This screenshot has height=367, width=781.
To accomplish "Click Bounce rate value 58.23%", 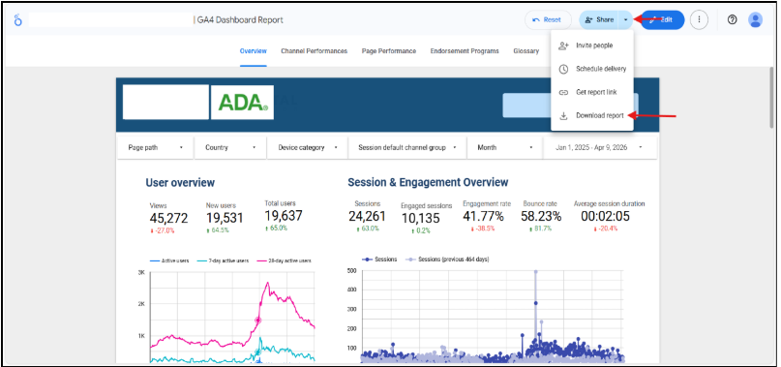I will 541,216.
